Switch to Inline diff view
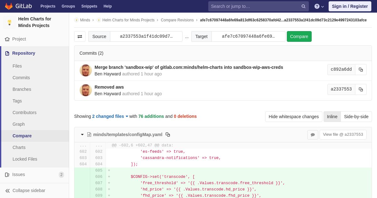The width and height of the screenshot is (377, 198). tap(332, 117)
